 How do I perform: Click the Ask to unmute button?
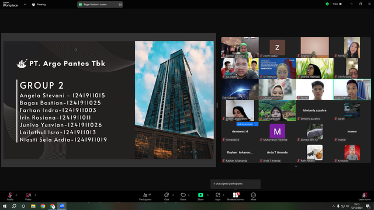pyautogui.click(x=245, y=124)
